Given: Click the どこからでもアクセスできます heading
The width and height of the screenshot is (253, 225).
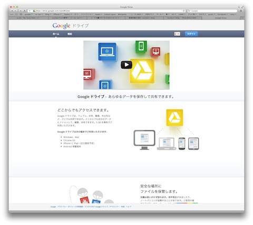Looking at the screenshot, I should point(84,110).
